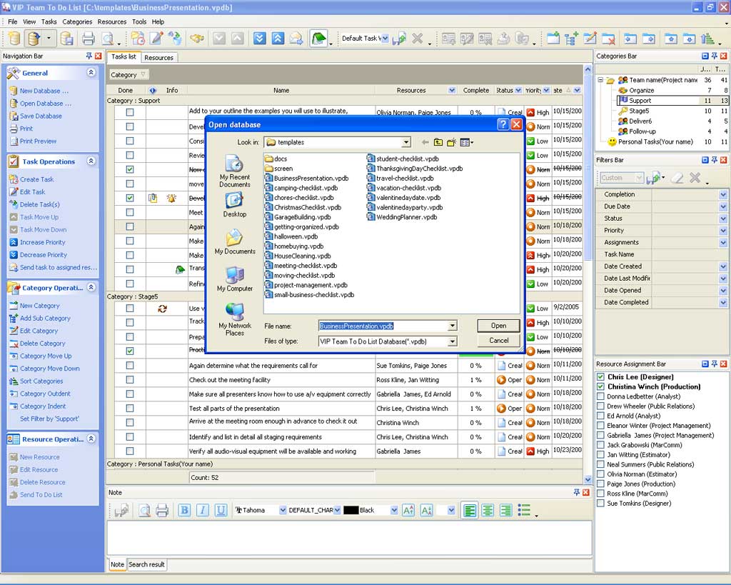The image size is (731, 585).
Task: Click the Up One Level folder icon
Action: [438, 142]
